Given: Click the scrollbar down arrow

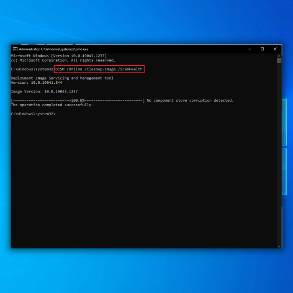Looking at the screenshot, I should pyautogui.click(x=279, y=246).
